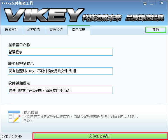Image resolution: width=168 pixels, height=140 pixels.
Task: Close the ViKey file encryption tool
Action: click(162, 3)
